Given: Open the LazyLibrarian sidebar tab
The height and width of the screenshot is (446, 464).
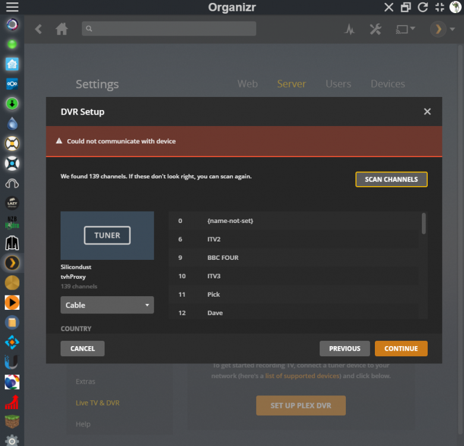Looking at the screenshot, I should (x=12, y=203).
